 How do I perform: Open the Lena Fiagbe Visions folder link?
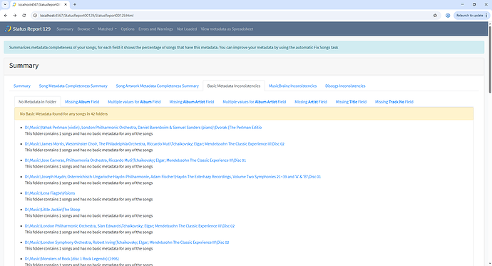click(x=50, y=193)
